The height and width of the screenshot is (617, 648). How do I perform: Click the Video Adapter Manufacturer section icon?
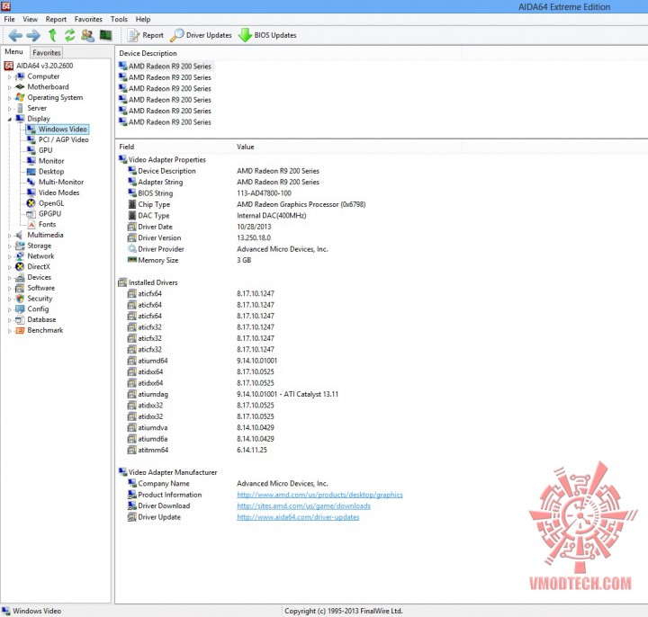pyautogui.click(x=122, y=471)
